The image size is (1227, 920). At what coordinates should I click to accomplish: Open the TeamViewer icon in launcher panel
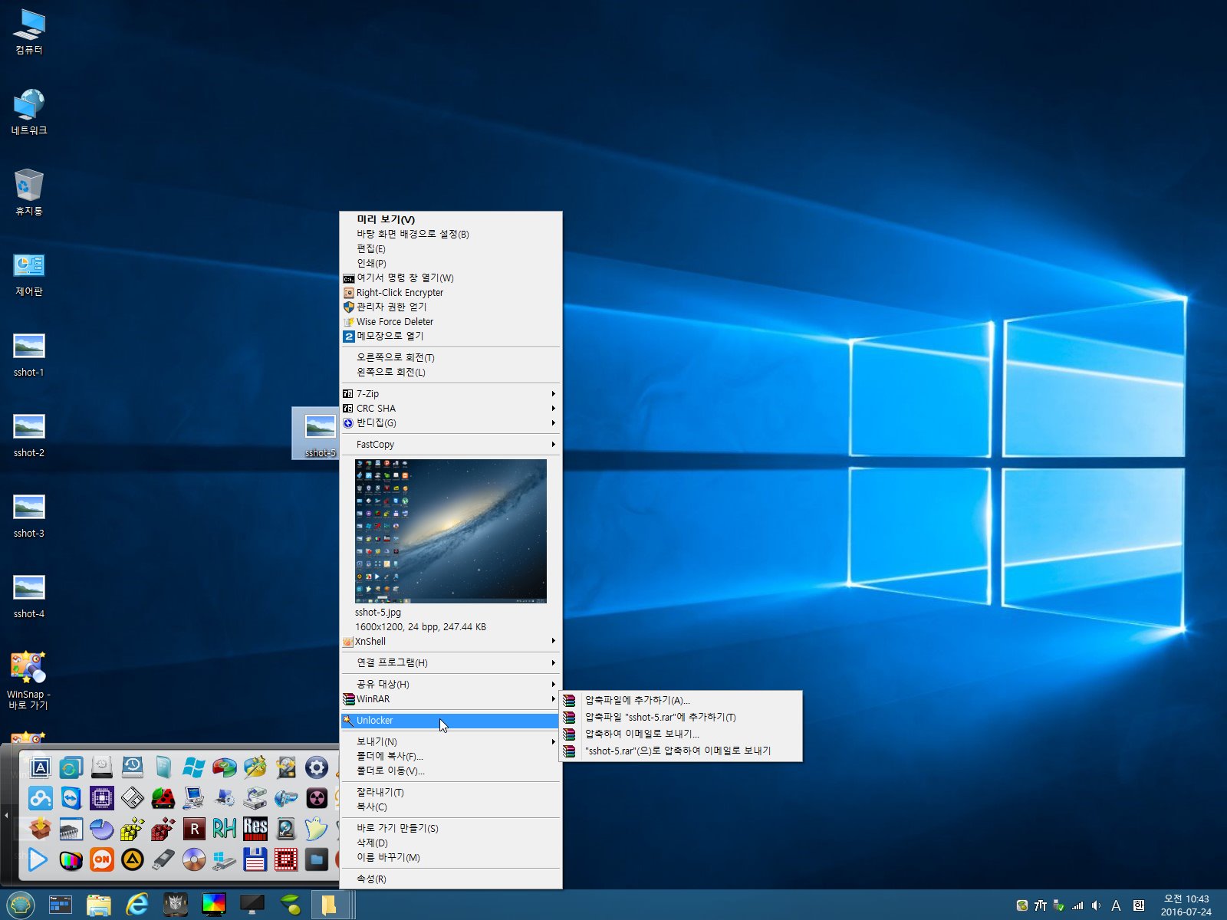(x=71, y=798)
